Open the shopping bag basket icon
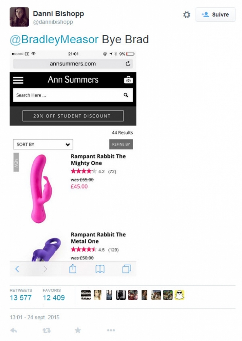Image resolution: width=242 pixels, height=341 pixels. (128, 80)
